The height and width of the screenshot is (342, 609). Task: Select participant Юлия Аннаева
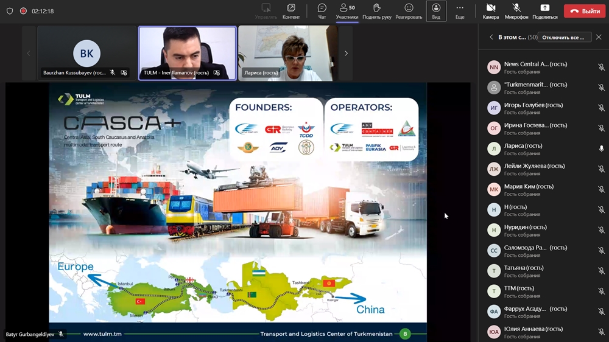544,332
